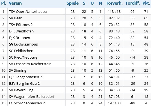Select DJK Brunnen in the table
Image resolution: width=151 pixels, height=106 pixels.
tap(19, 38)
